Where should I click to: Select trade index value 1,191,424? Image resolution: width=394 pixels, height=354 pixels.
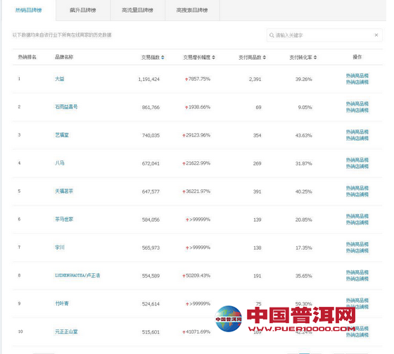[148, 80]
